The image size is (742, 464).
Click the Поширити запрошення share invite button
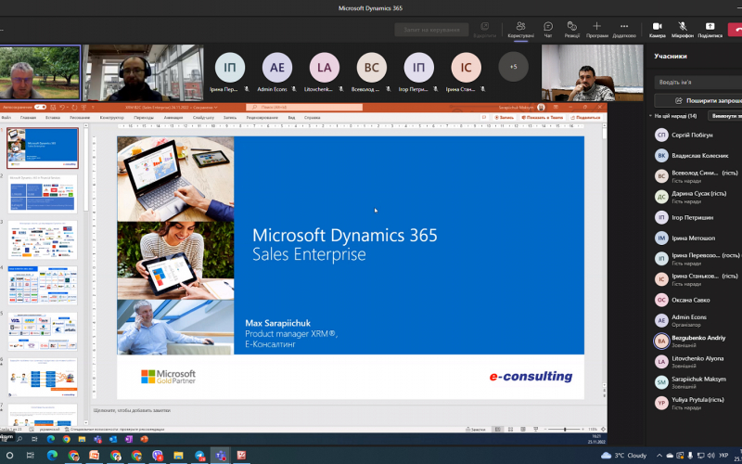(x=698, y=100)
